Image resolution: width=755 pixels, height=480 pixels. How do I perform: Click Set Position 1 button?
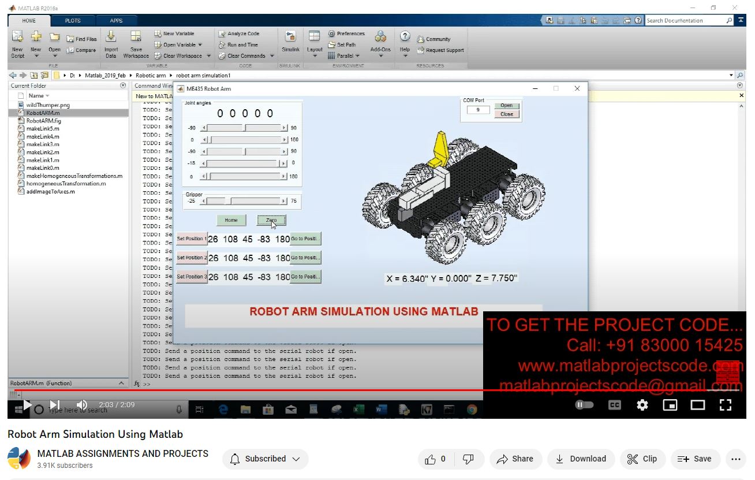[x=192, y=239]
